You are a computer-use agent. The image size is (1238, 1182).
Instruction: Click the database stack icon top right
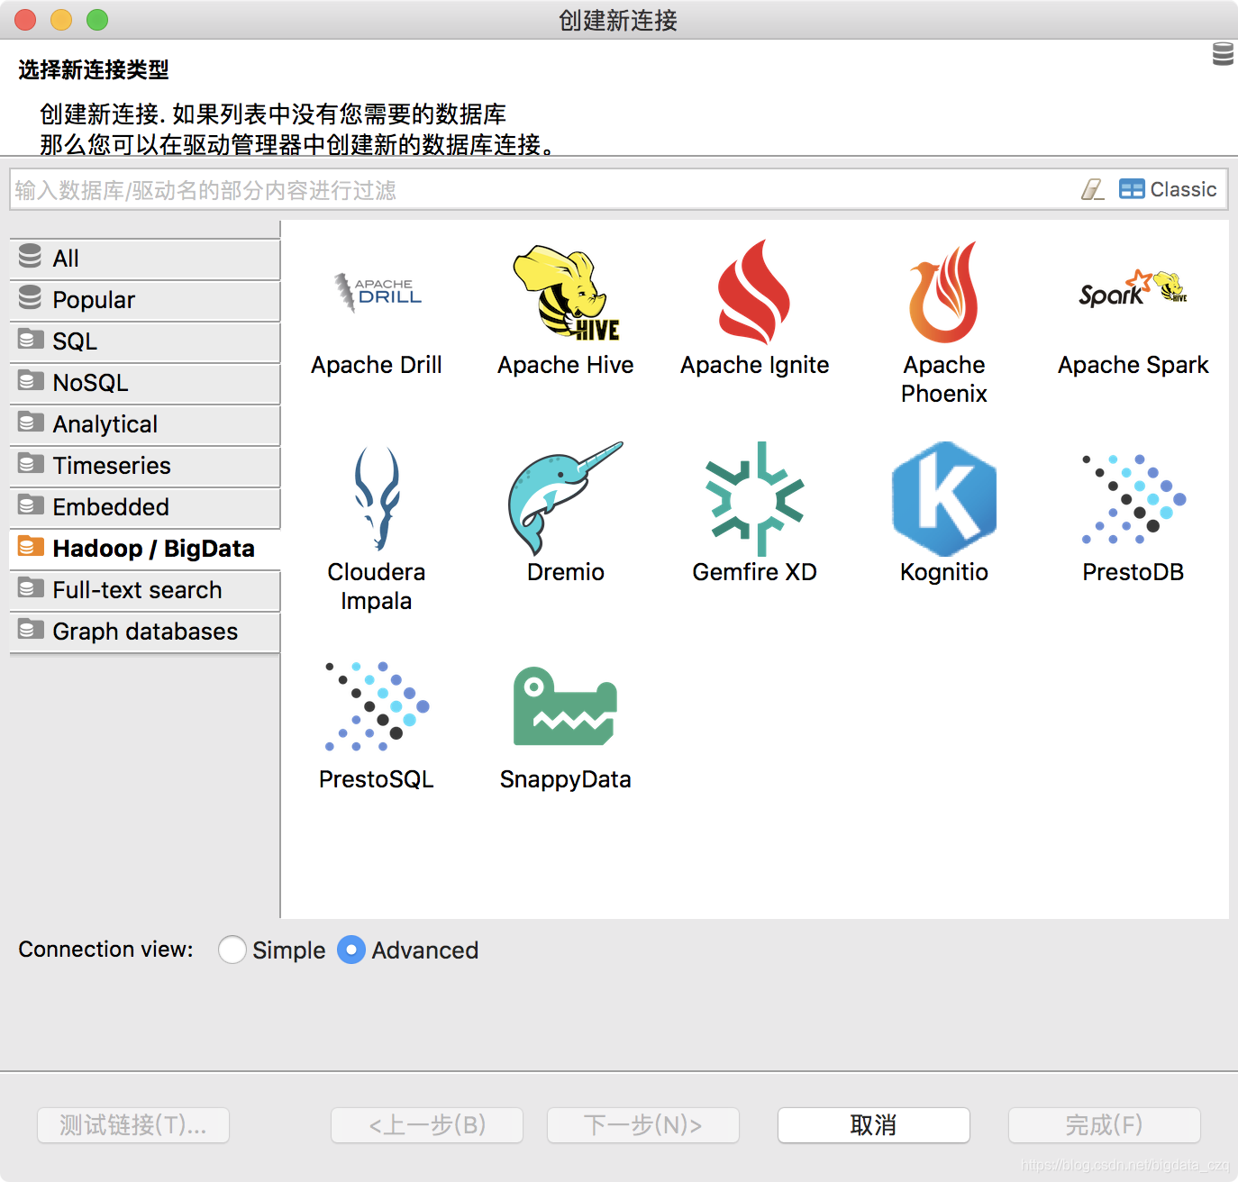pyautogui.click(x=1223, y=54)
